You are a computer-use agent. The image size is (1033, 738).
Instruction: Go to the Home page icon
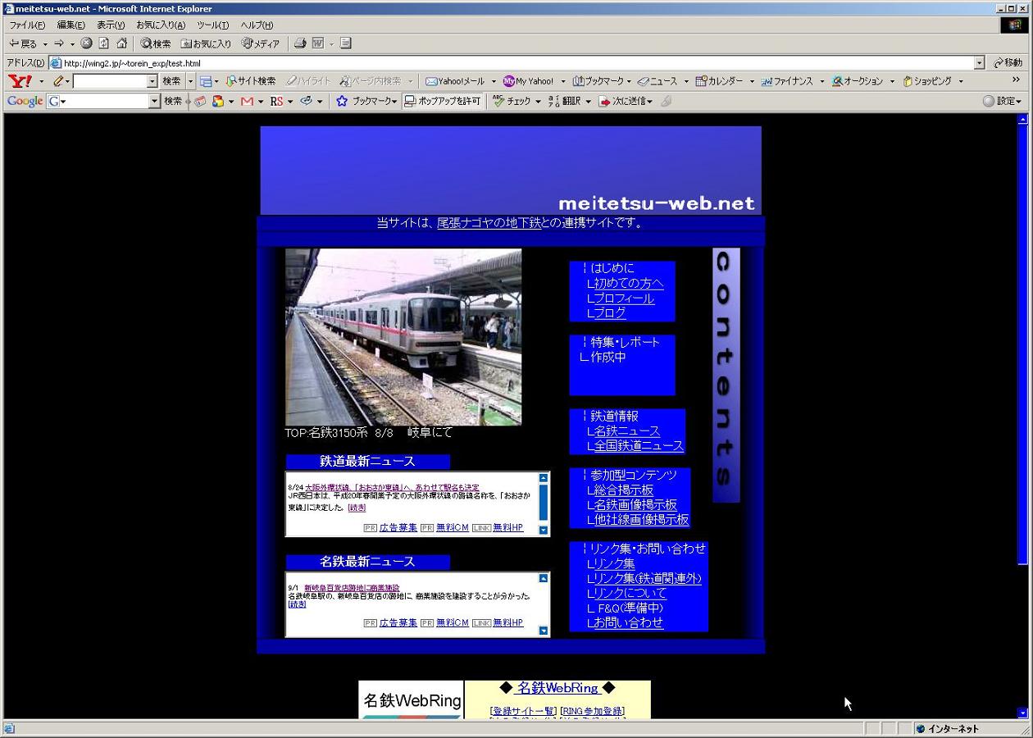(121, 43)
